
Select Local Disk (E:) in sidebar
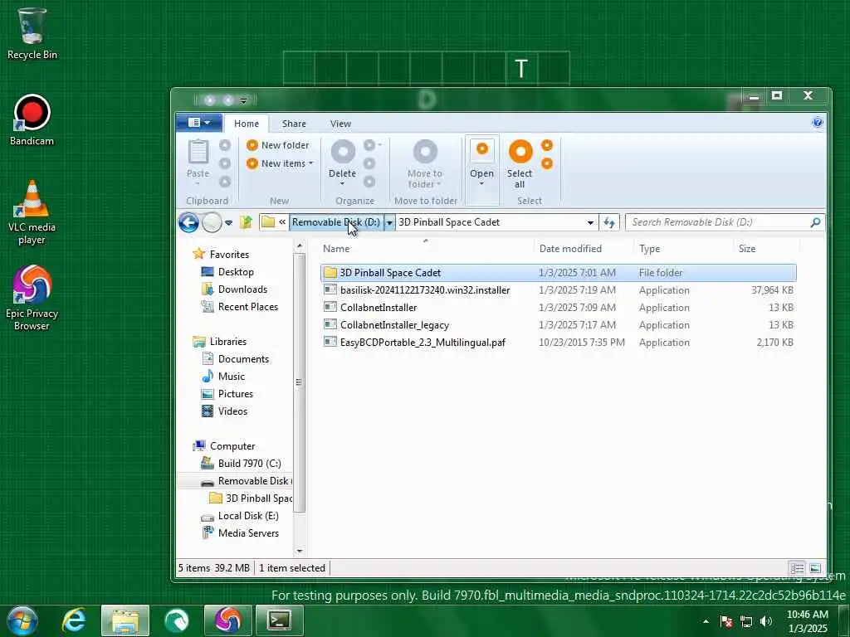(240, 516)
